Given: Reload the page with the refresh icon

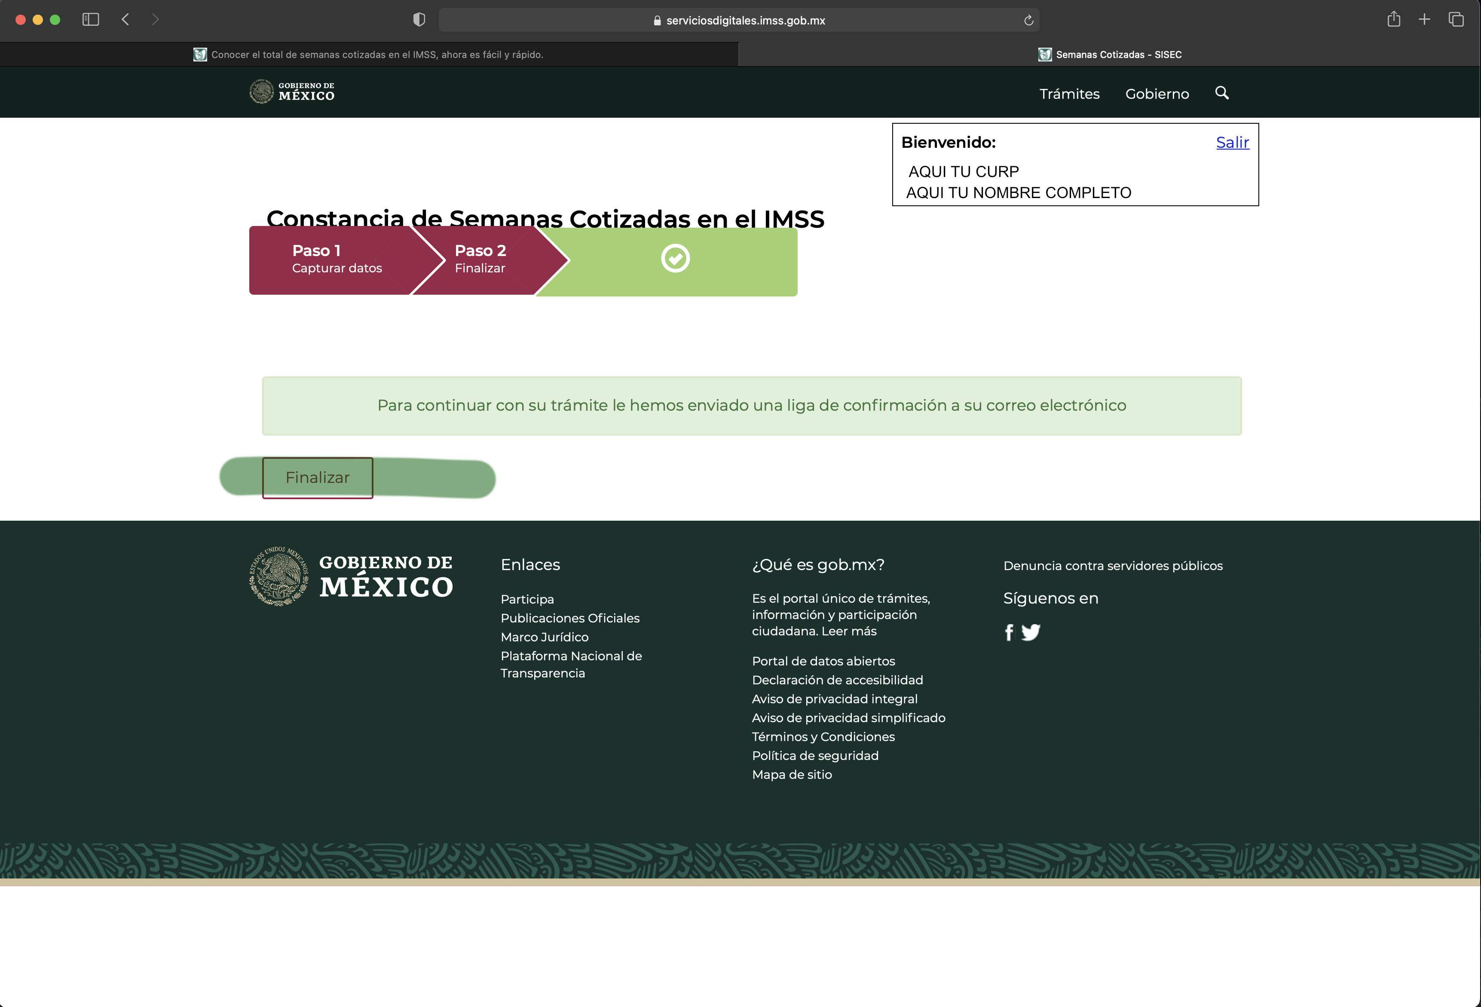Looking at the screenshot, I should click(x=1028, y=20).
